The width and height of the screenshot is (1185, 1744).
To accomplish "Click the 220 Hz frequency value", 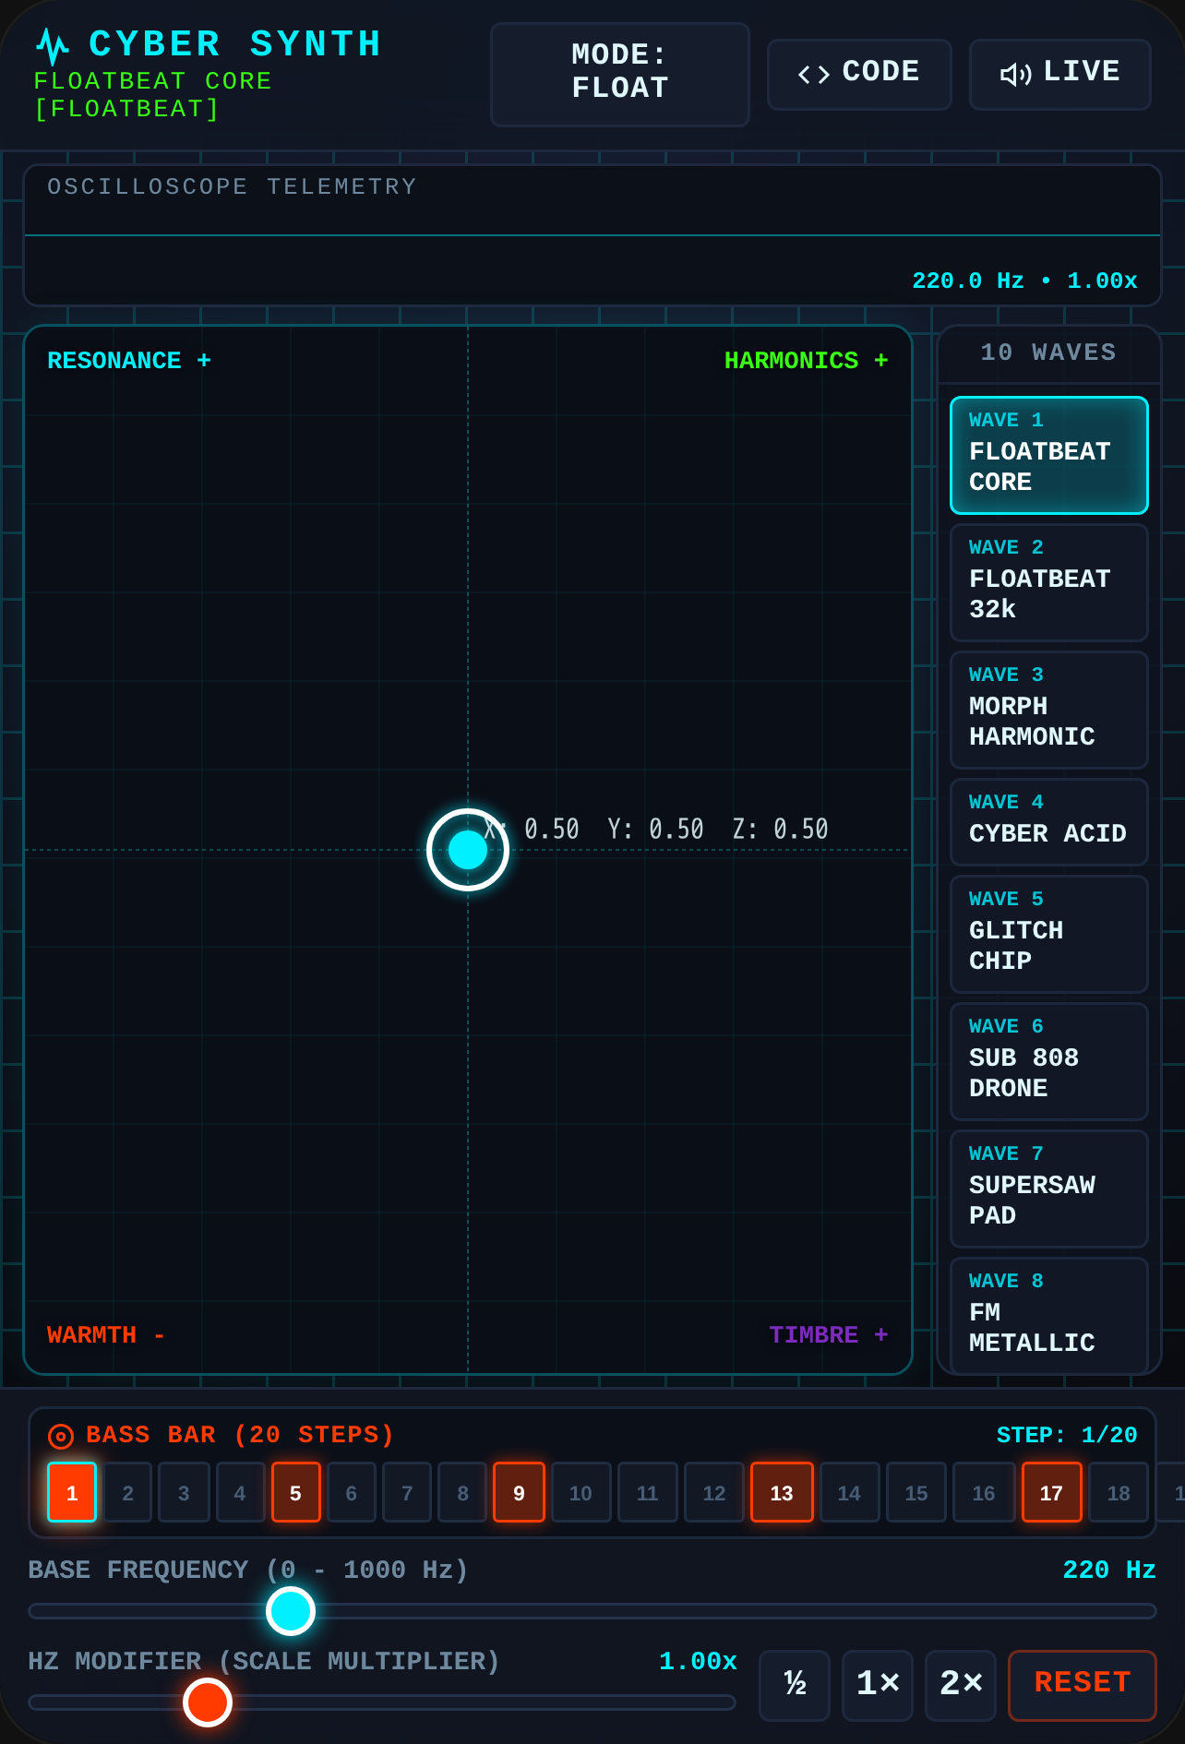I will coord(1109,1570).
